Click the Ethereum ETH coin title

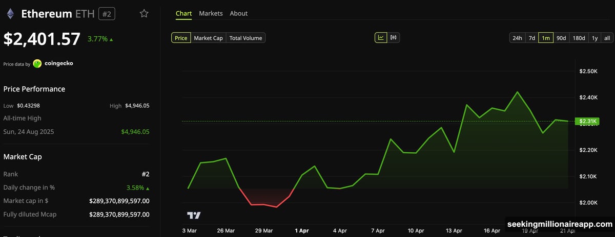pos(58,14)
